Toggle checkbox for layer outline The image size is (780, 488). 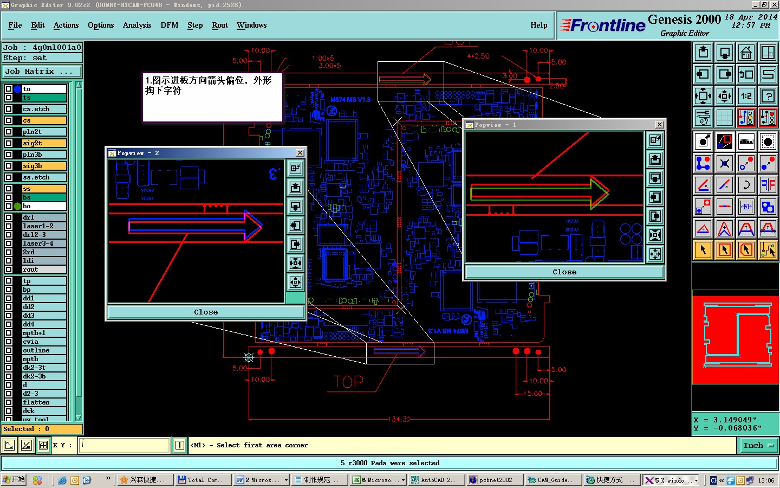click(9, 350)
